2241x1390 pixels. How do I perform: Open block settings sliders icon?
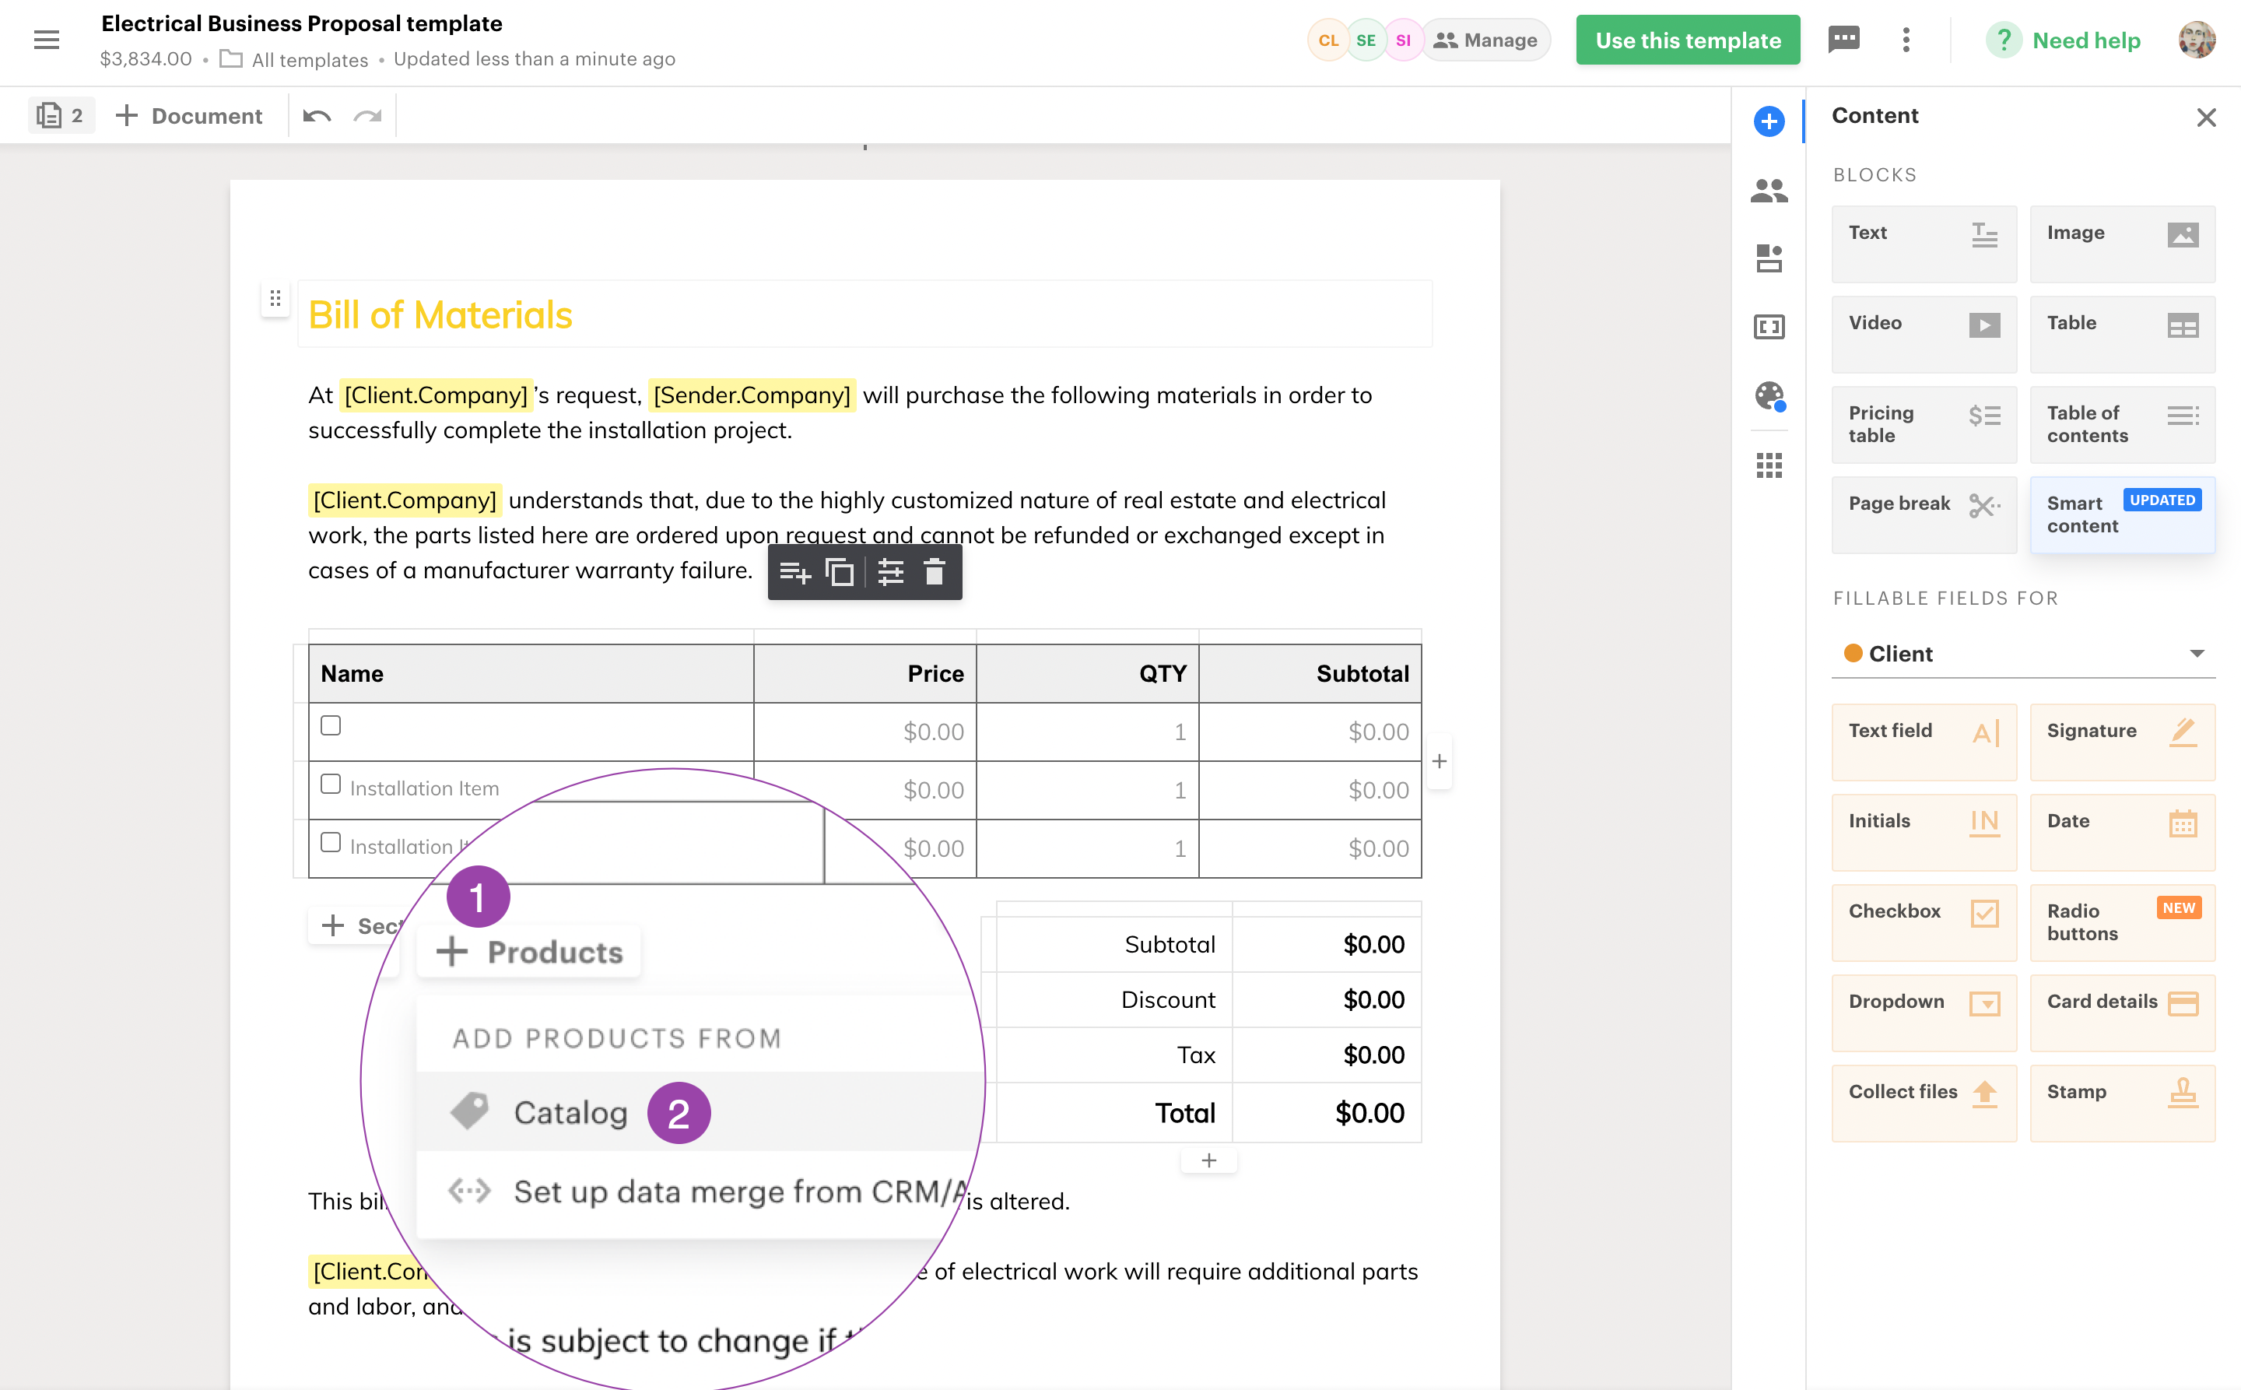[x=889, y=572]
